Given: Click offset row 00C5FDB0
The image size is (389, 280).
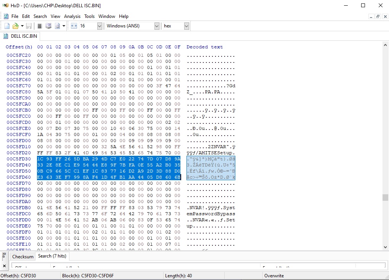Looking at the screenshot, I should tap(19, 208).
